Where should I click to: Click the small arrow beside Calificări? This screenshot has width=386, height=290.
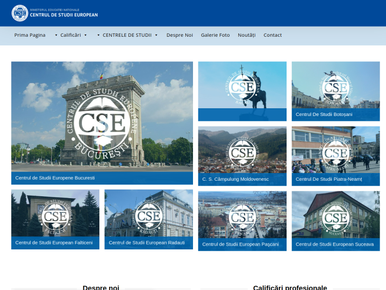86,35
